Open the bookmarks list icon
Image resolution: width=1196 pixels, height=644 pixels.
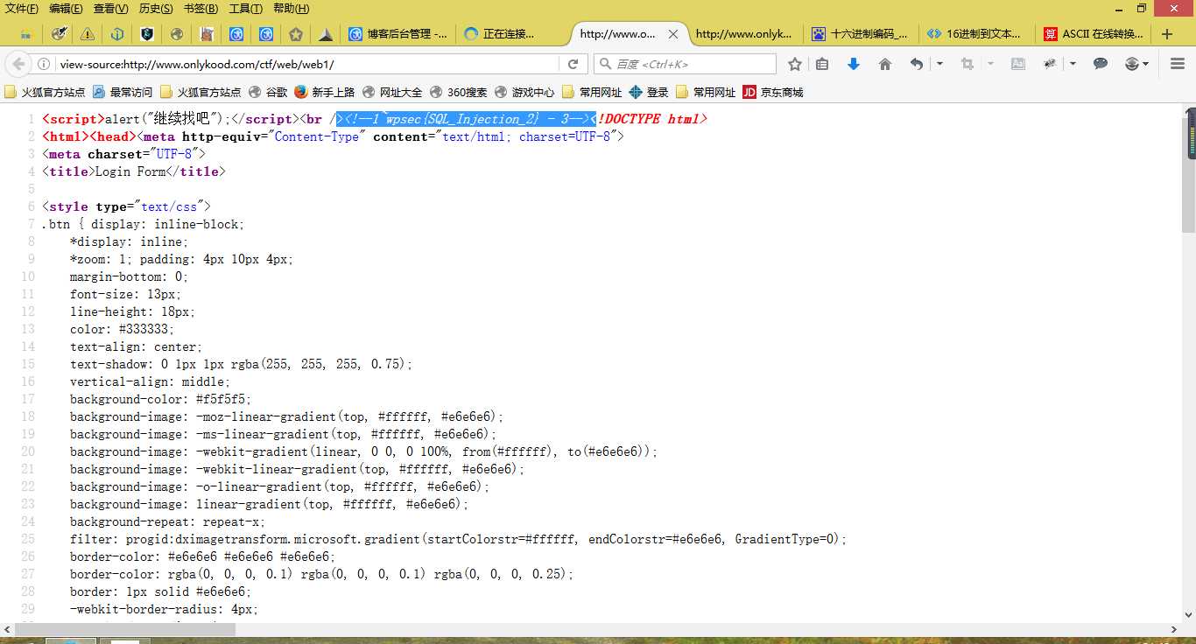(x=822, y=64)
